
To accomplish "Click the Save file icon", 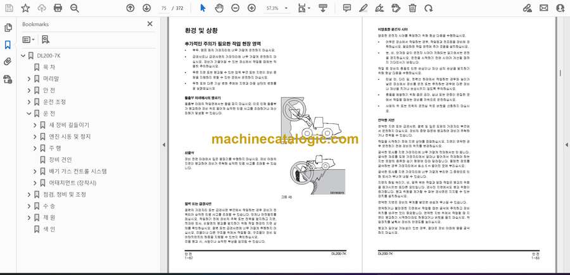I will click(9, 8).
